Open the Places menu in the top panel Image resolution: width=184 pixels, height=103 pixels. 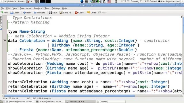(x=21, y=1)
